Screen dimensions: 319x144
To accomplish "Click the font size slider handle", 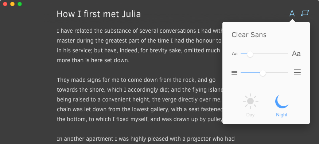I will 250,54.
